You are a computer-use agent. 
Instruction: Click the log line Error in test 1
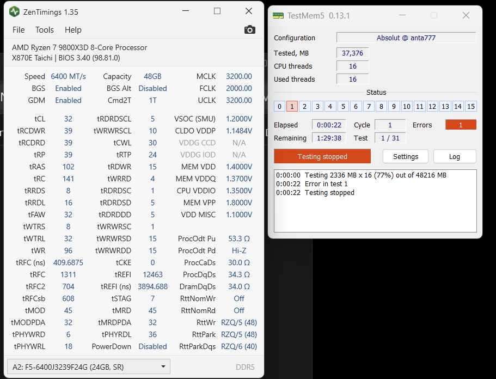coord(312,184)
